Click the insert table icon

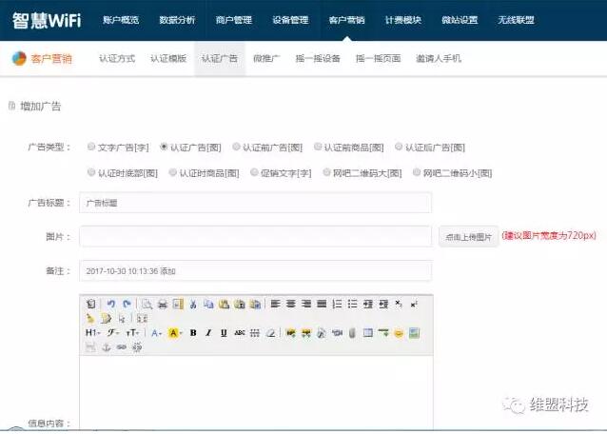pyautogui.click(x=368, y=333)
